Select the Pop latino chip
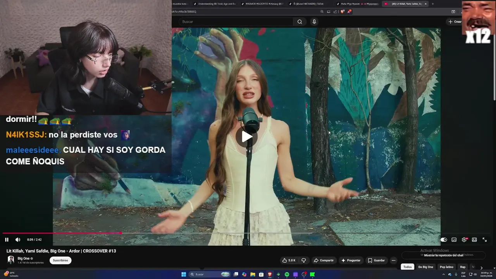The height and width of the screenshot is (279, 496). [x=446, y=267]
